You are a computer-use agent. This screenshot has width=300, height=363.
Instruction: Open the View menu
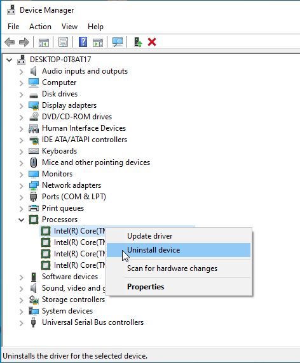[69, 27]
